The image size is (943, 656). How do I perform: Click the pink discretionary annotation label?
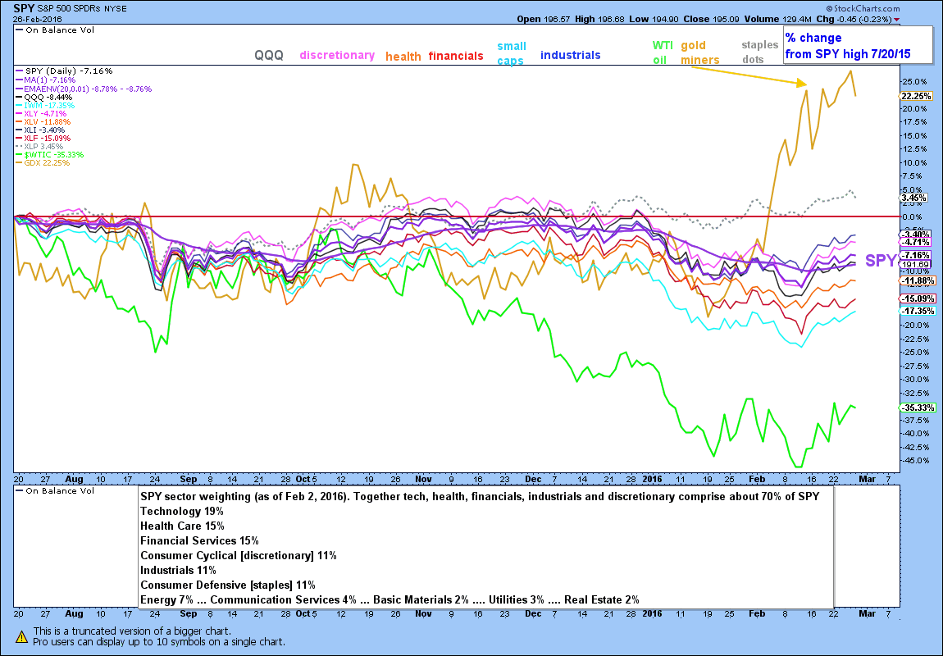point(337,55)
